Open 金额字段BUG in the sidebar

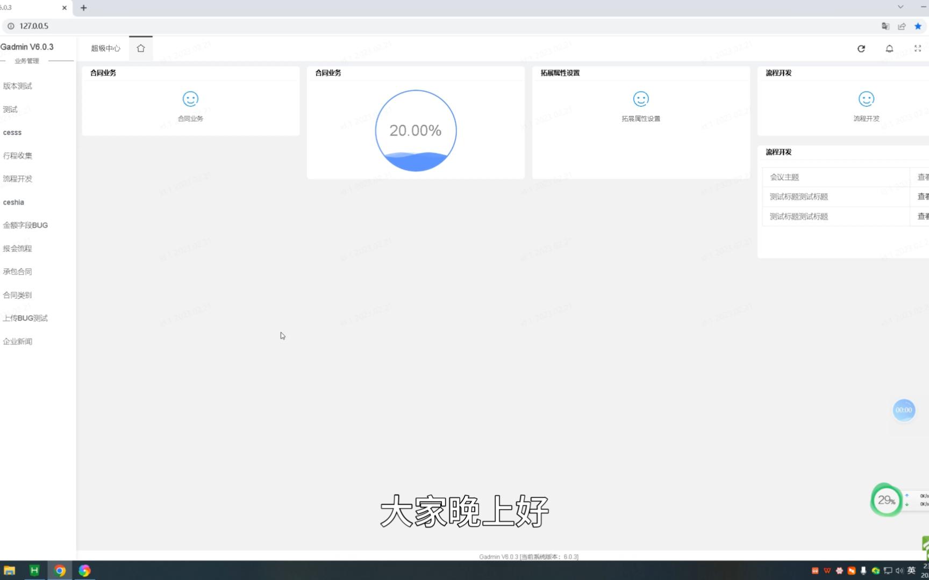(25, 225)
